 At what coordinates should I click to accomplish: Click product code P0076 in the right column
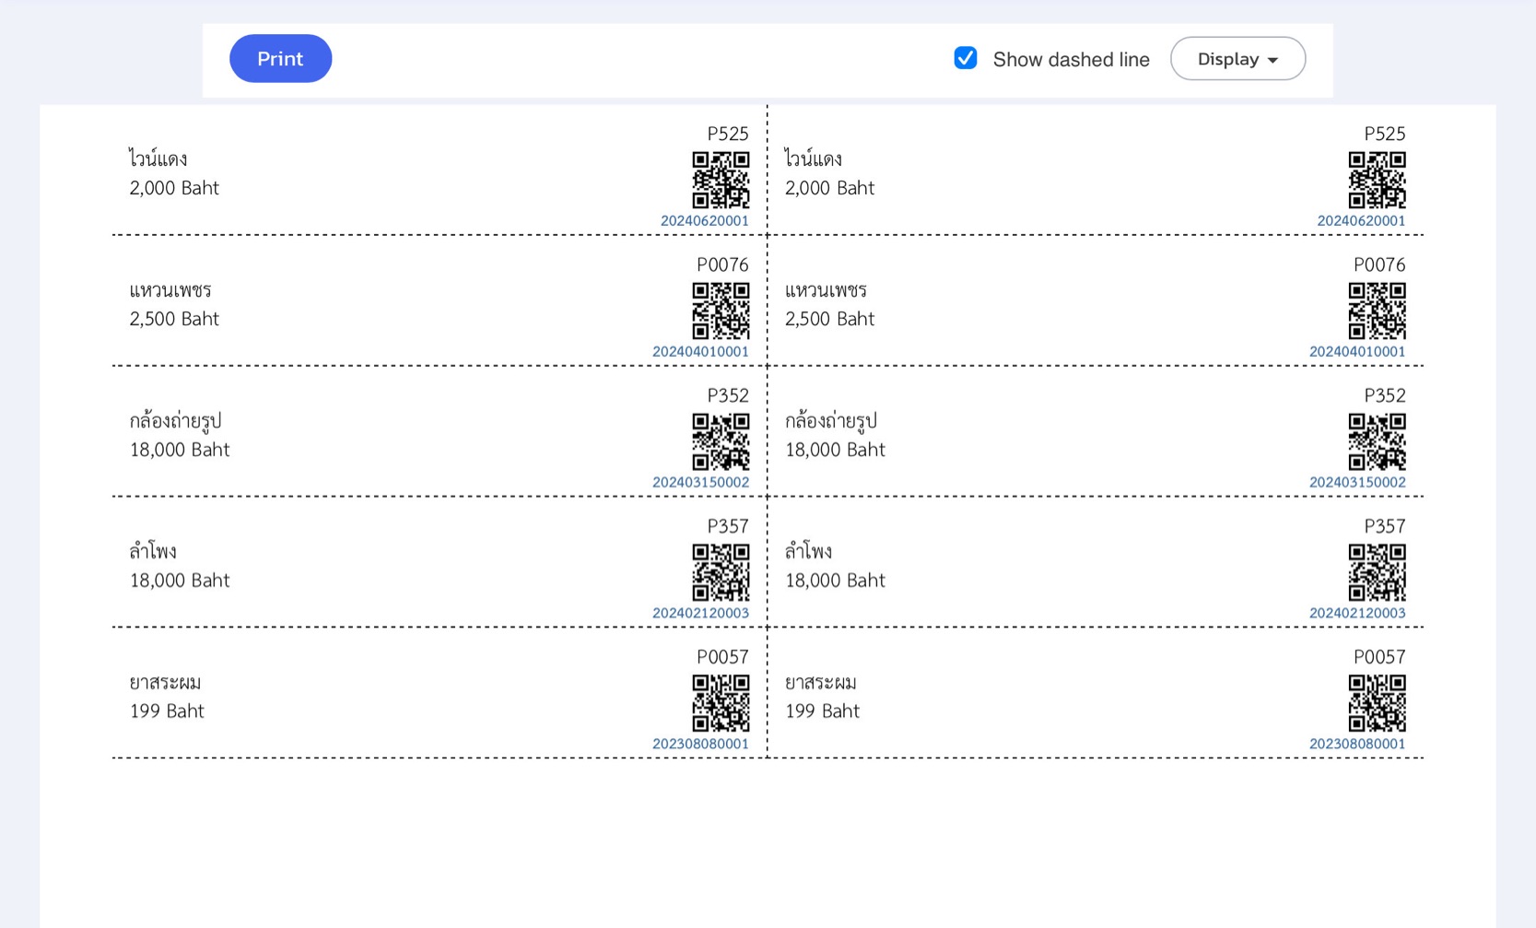pos(1379,264)
